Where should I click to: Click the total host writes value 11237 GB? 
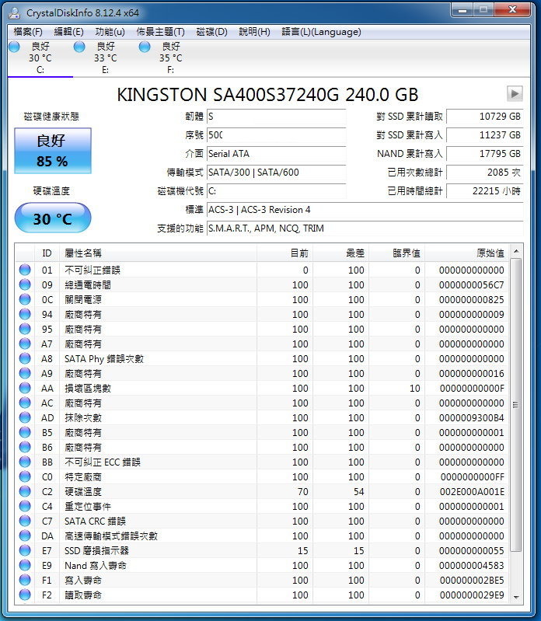click(485, 135)
